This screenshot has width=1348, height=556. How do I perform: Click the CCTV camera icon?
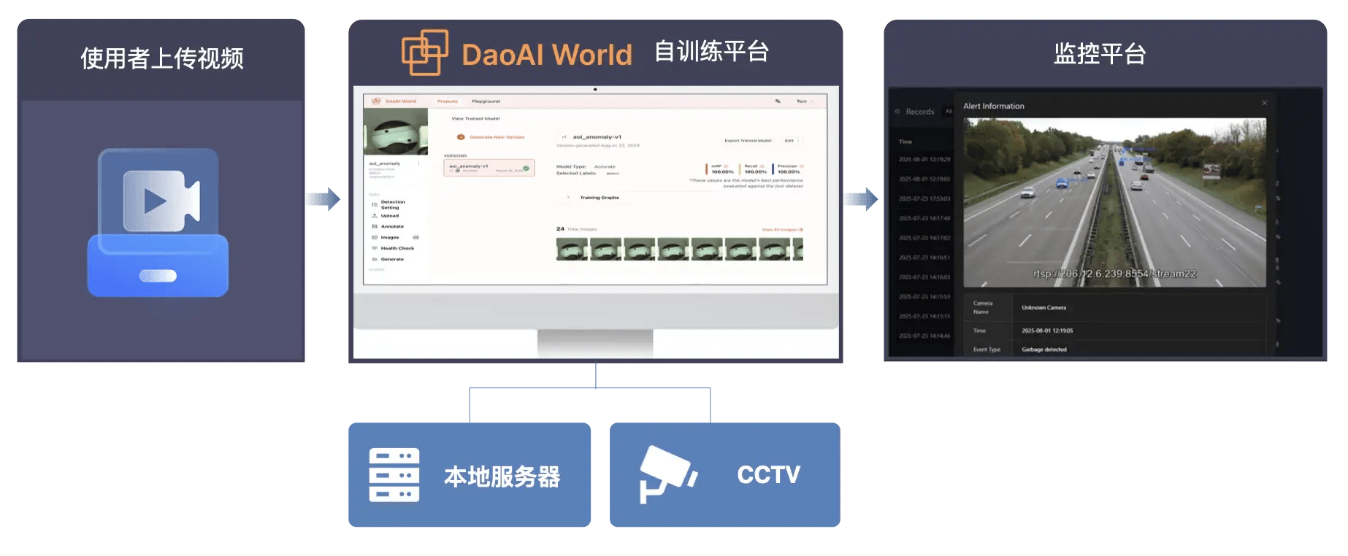tap(667, 474)
